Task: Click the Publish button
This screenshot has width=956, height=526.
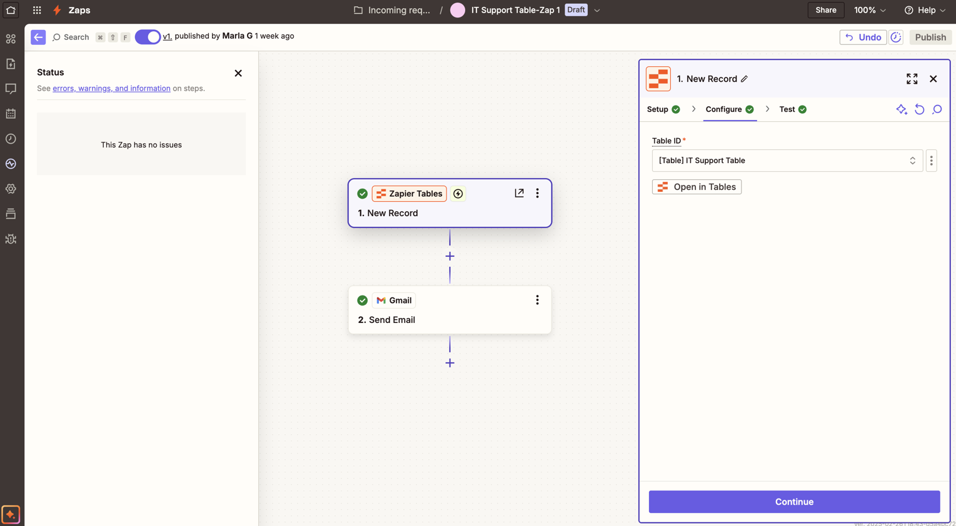Action: click(930, 37)
